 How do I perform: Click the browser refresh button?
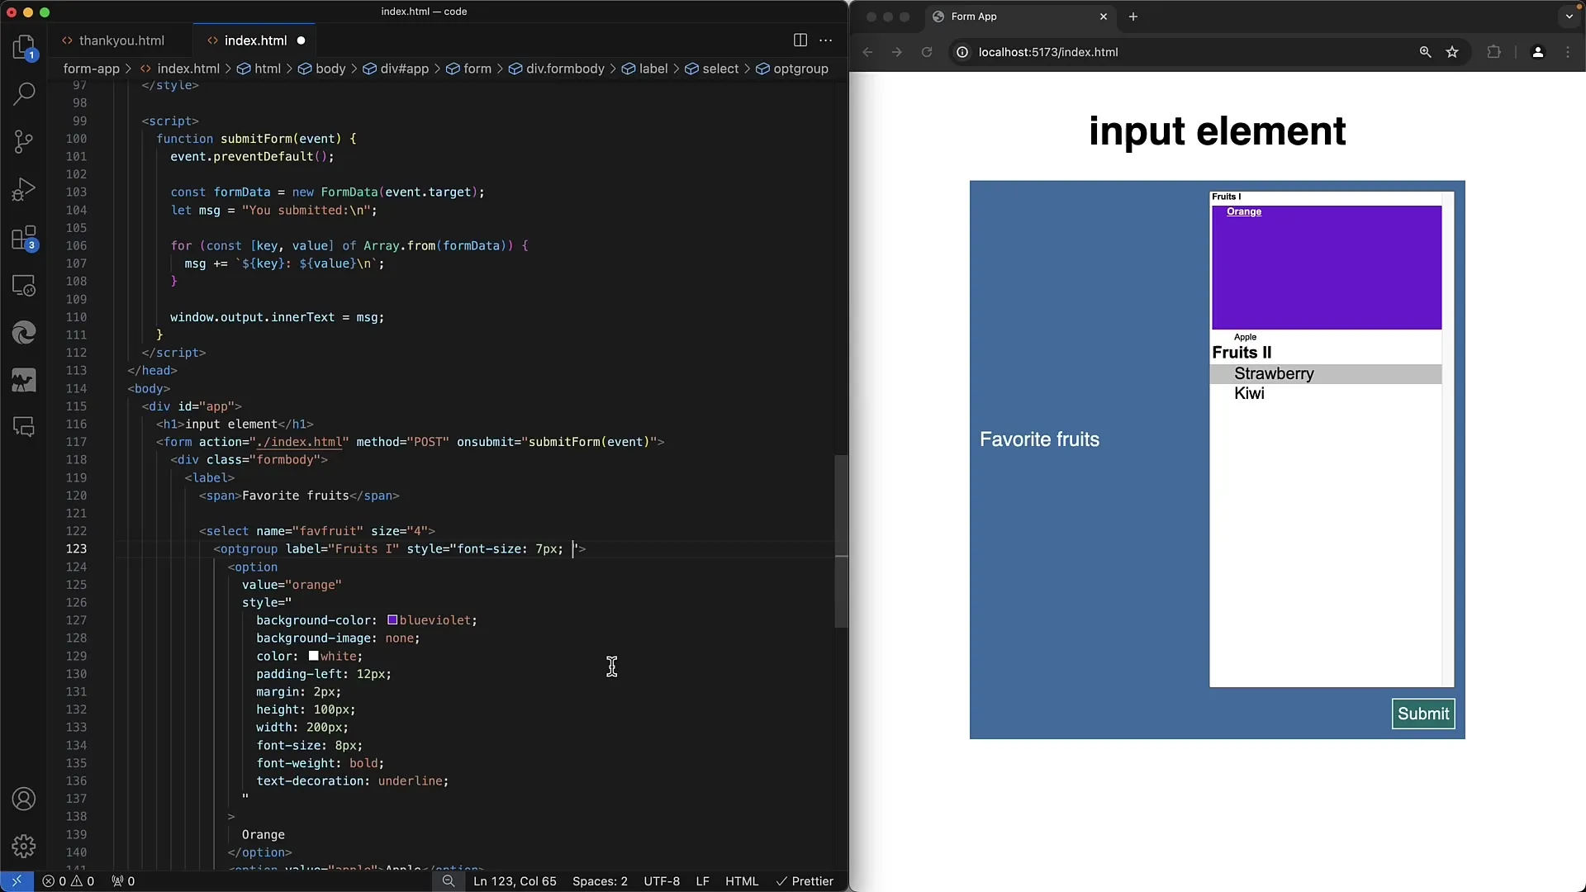coord(927,51)
